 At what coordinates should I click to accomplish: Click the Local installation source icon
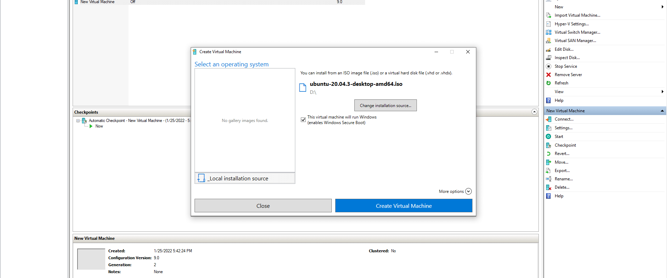click(x=201, y=178)
